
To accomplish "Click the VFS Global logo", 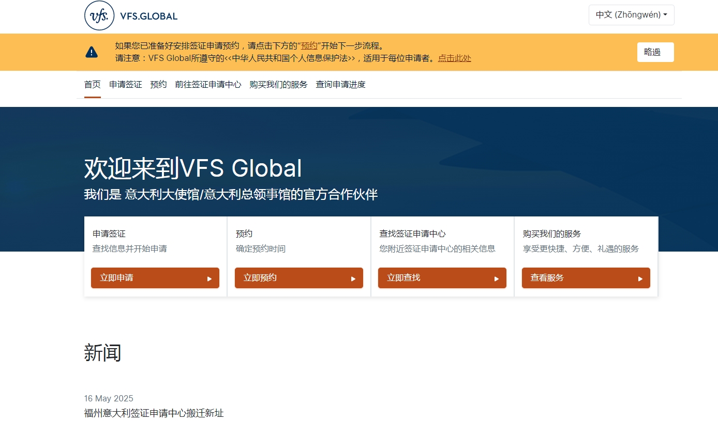I will click(x=130, y=15).
